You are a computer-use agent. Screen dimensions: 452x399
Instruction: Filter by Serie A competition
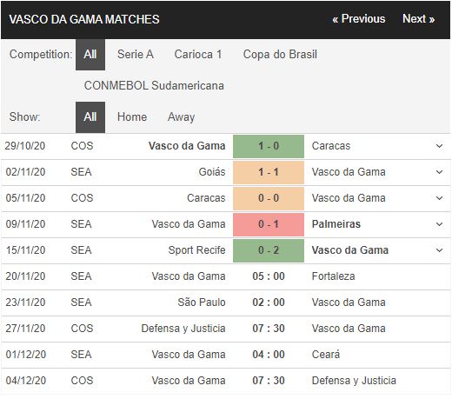(x=136, y=55)
